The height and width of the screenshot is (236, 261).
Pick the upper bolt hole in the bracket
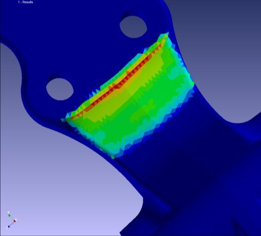click(133, 27)
